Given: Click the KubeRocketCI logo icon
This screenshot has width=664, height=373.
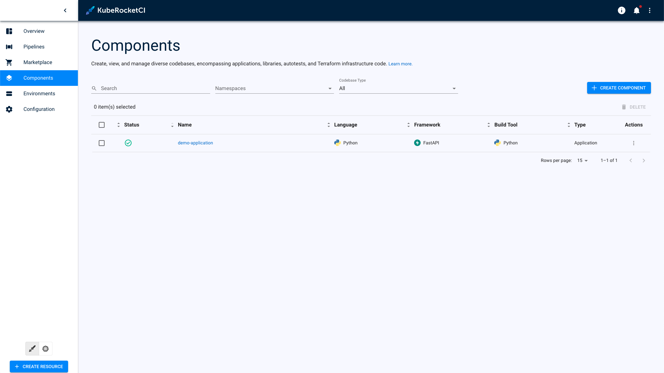Looking at the screenshot, I should click(90, 10).
